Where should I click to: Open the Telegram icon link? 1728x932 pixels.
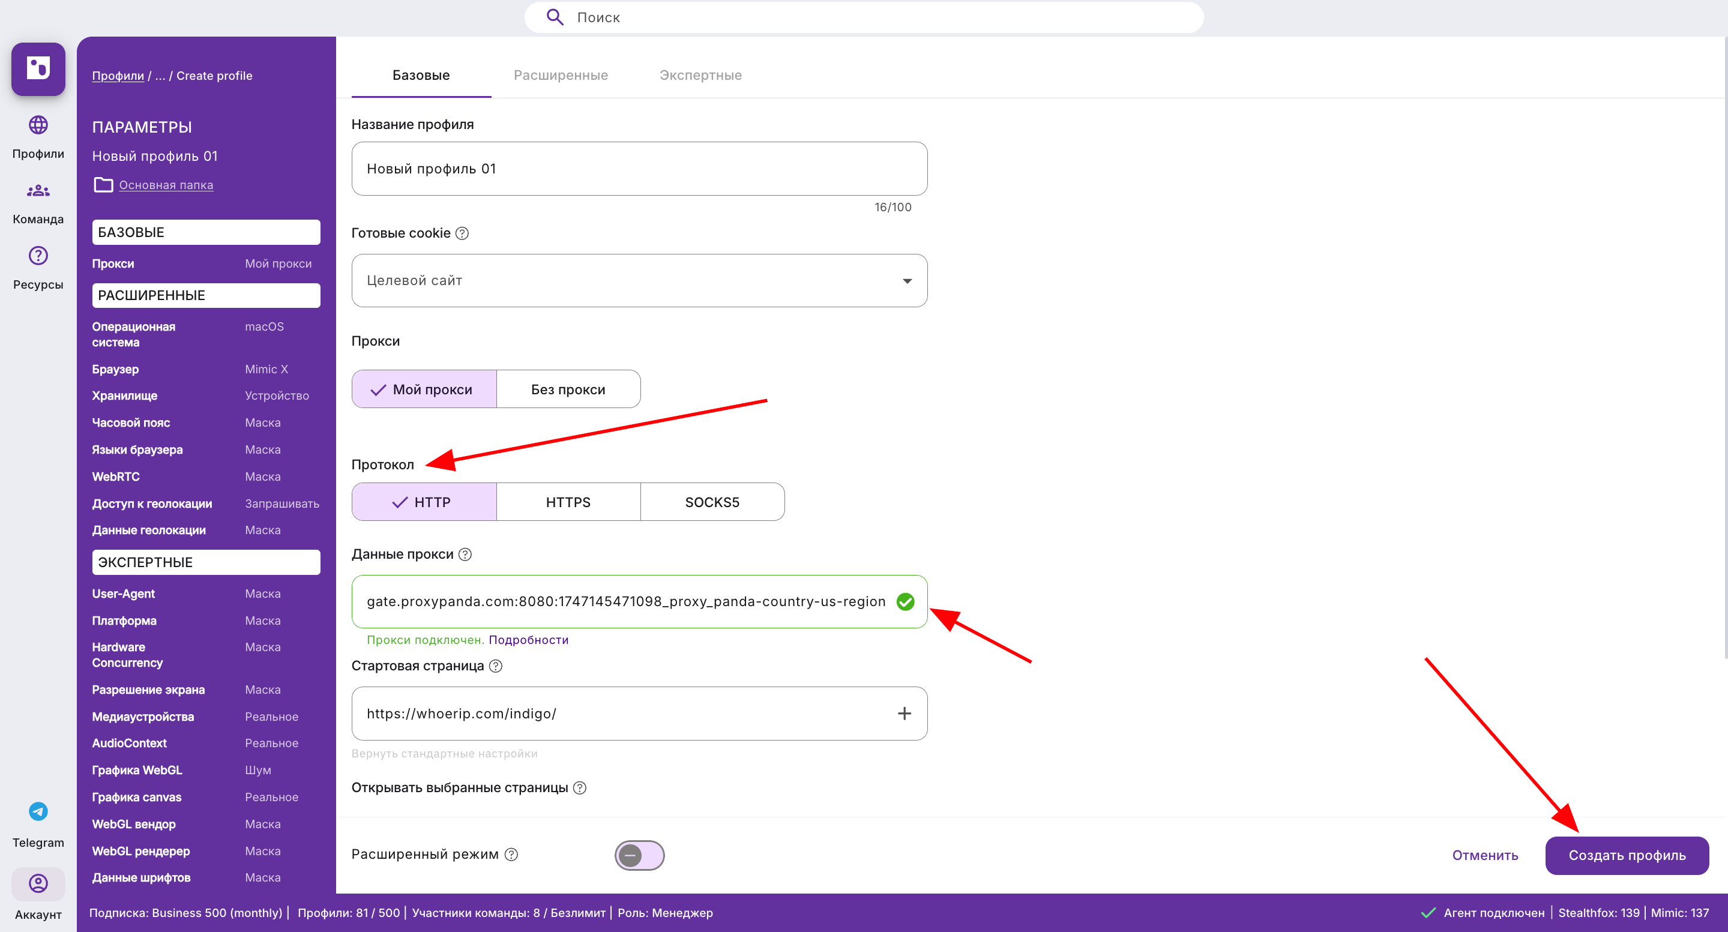pyautogui.click(x=38, y=811)
